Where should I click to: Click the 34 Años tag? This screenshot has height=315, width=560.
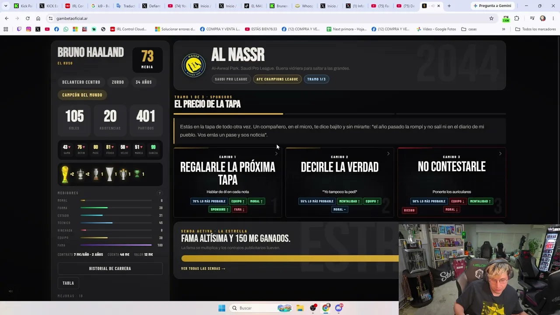143,82
